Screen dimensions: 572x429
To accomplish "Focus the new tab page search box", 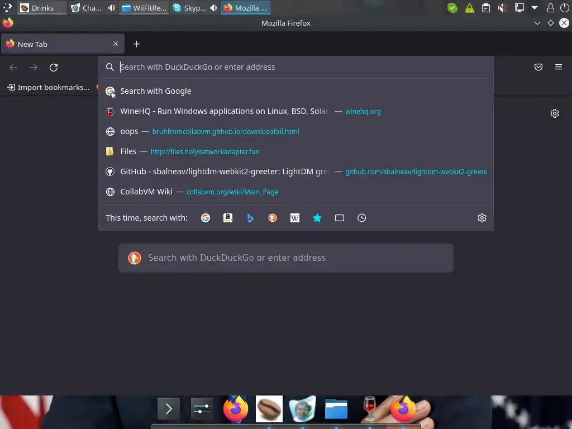I will [x=286, y=258].
